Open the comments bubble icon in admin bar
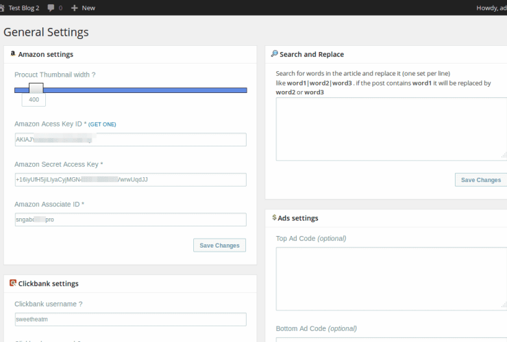The width and height of the screenshot is (507, 342). click(51, 8)
